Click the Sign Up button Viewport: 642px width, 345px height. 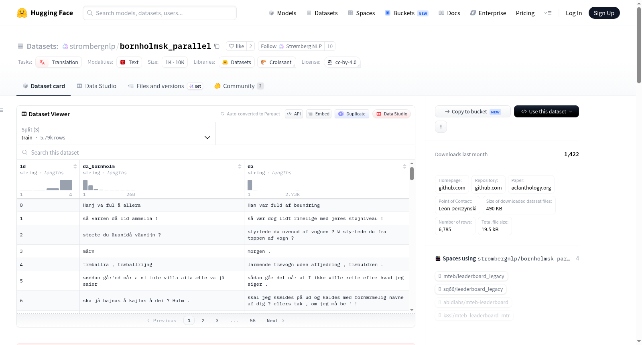click(604, 13)
